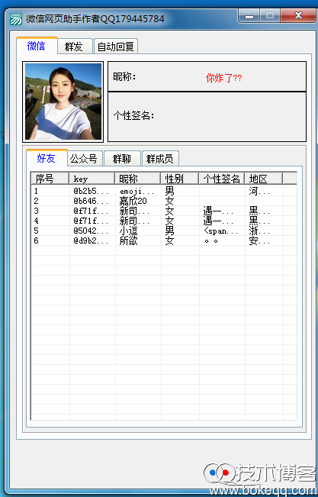
Task: Open the 群聊 sub-tab
Action: pyautogui.click(x=122, y=159)
